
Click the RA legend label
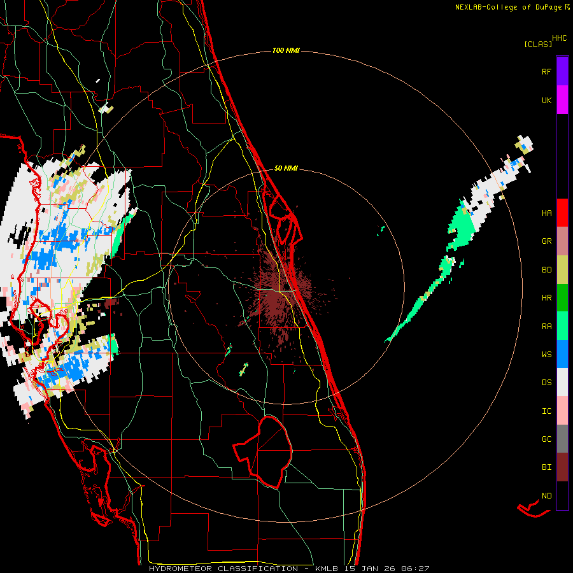point(546,327)
